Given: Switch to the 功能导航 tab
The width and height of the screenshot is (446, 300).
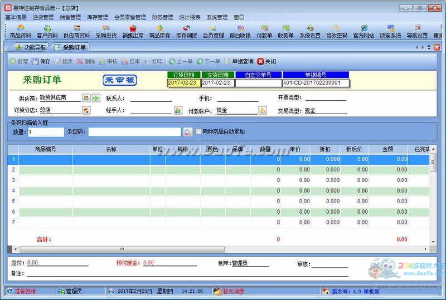Looking at the screenshot, I should coord(31,47).
